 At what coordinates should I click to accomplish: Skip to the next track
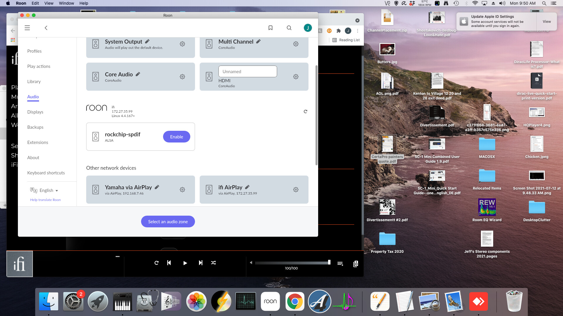point(201,263)
